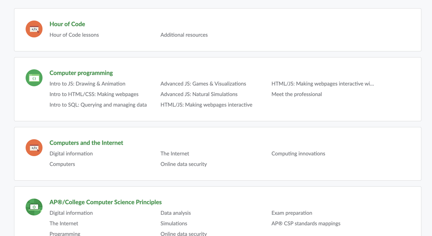Open the Computer programming course title
432x236 pixels.
tap(81, 73)
